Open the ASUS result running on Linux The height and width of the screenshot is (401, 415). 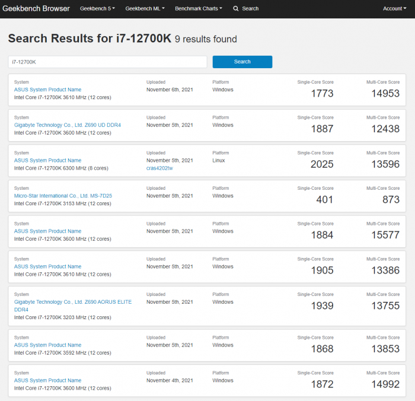(47, 160)
